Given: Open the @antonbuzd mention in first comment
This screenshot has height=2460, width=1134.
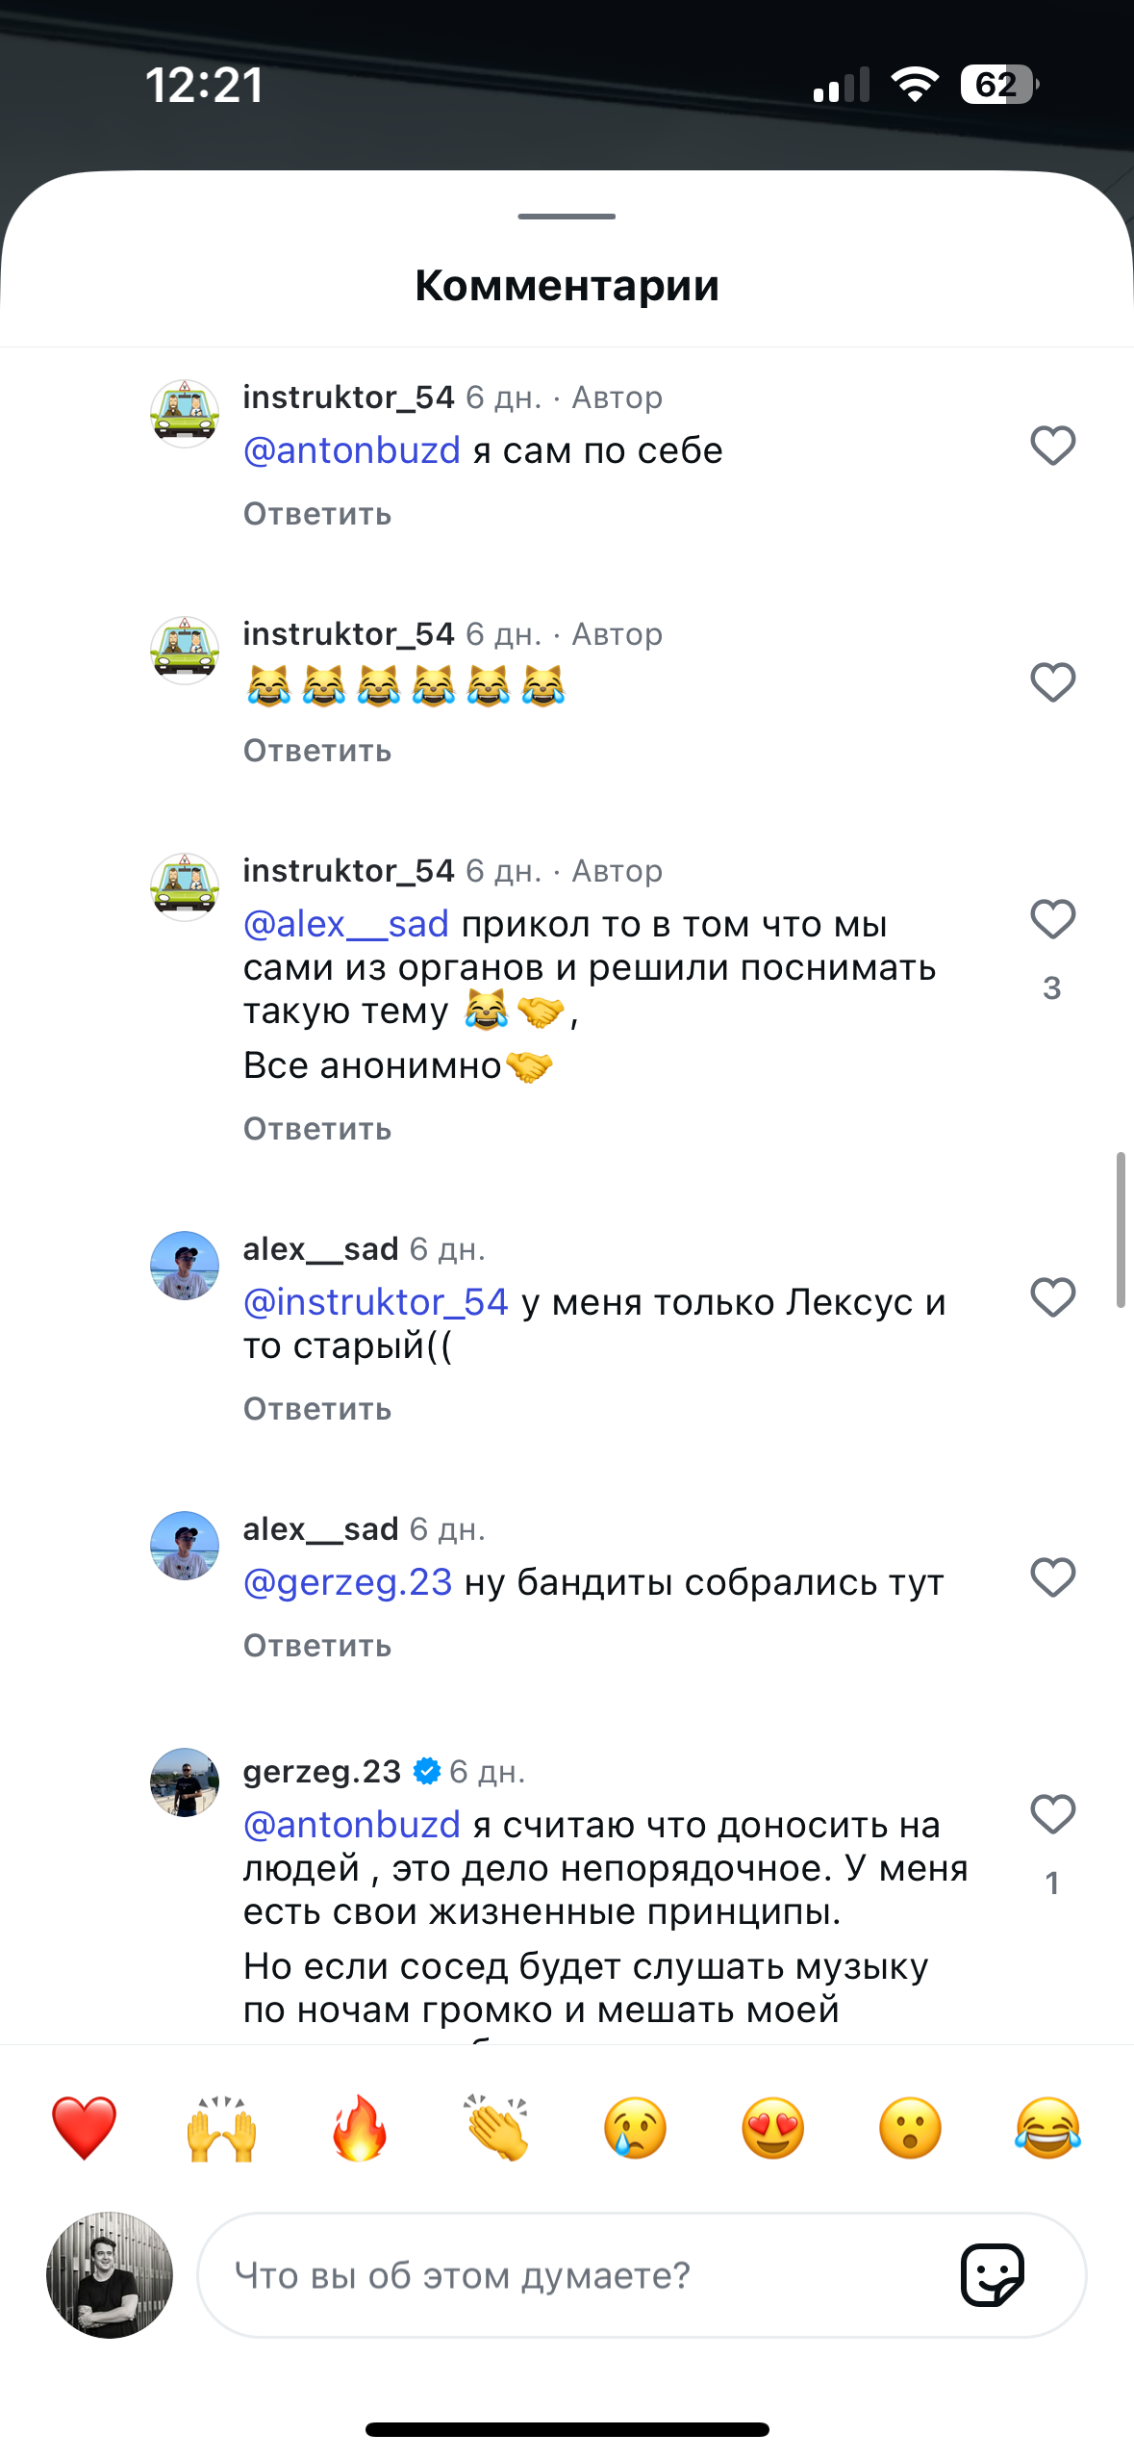Looking at the screenshot, I should point(352,450).
